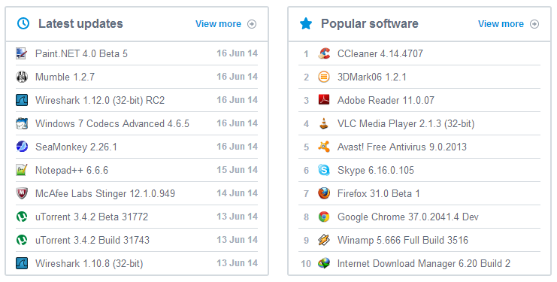Click the McAfee shield icon
The width and height of the screenshot is (557, 282).
[22, 193]
